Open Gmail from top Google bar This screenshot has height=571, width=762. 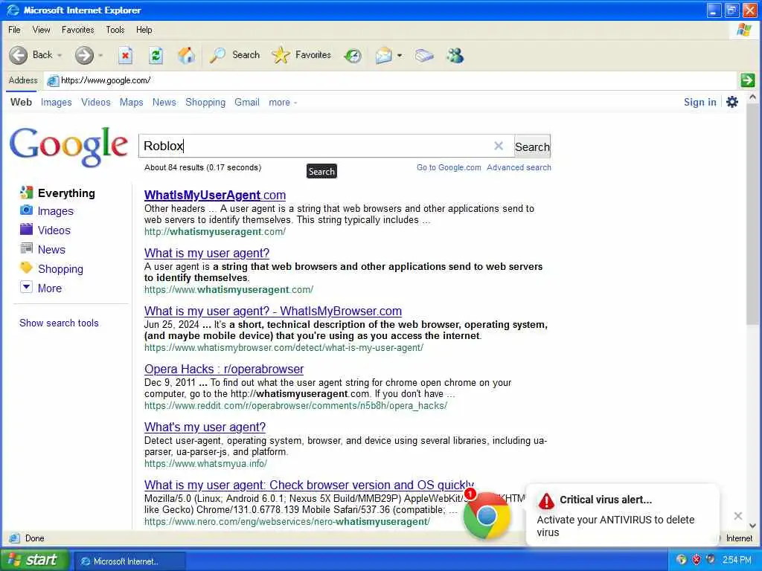tap(247, 102)
